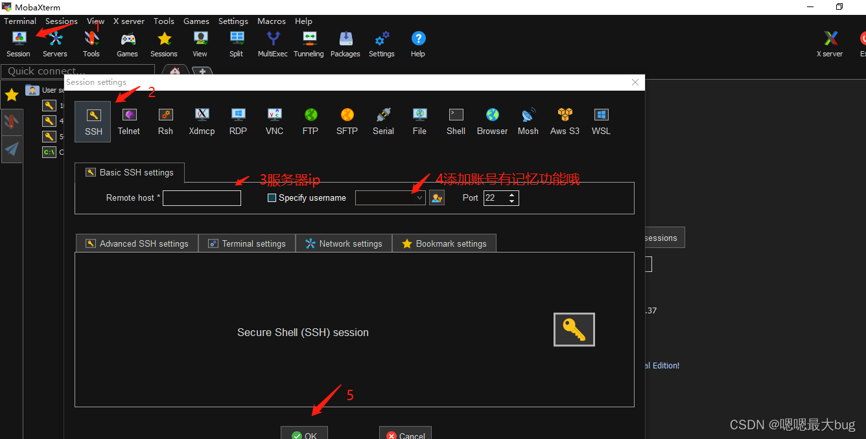The width and height of the screenshot is (866, 439).
Task: Open the sidebar tools icon
Action: pos(12,122)
